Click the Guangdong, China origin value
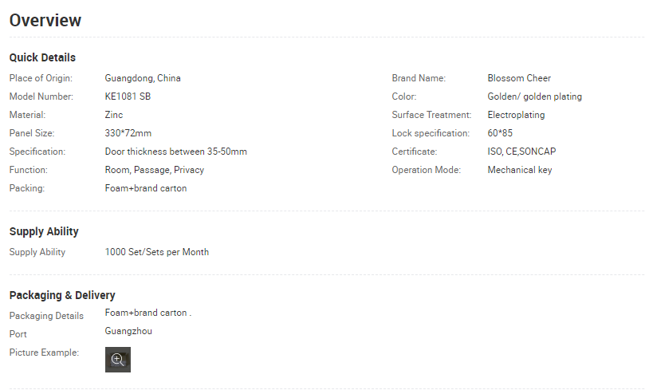The height and width of the screenshot is (390, 645). tap(143, 78)
